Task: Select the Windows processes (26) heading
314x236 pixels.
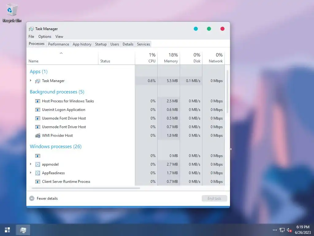Action: click(56, 147)
